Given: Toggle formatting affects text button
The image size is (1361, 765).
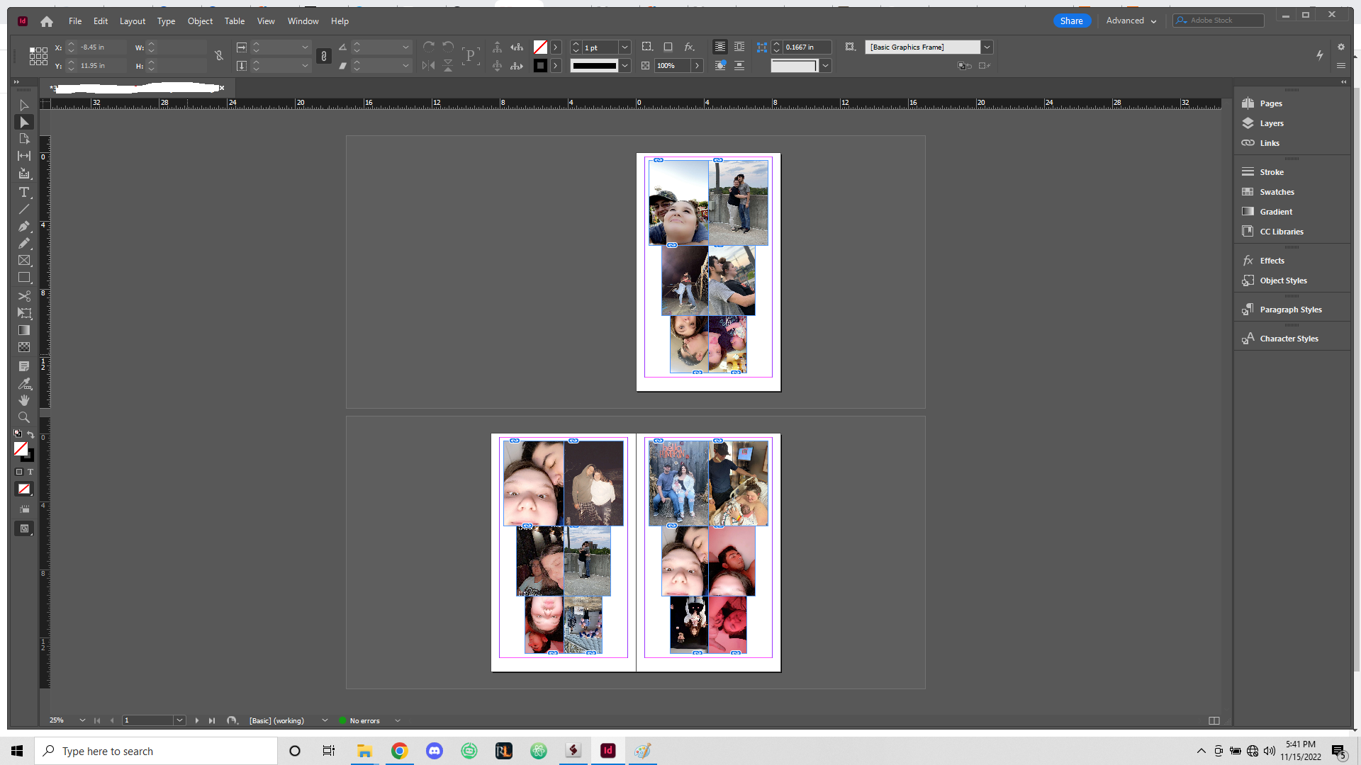Looking at the screenshot, I should coord(30,472).
